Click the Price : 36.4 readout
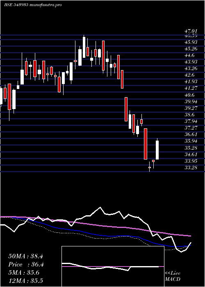Image resolution: width=205 pixels, height=287 pixels. point(26,264)
